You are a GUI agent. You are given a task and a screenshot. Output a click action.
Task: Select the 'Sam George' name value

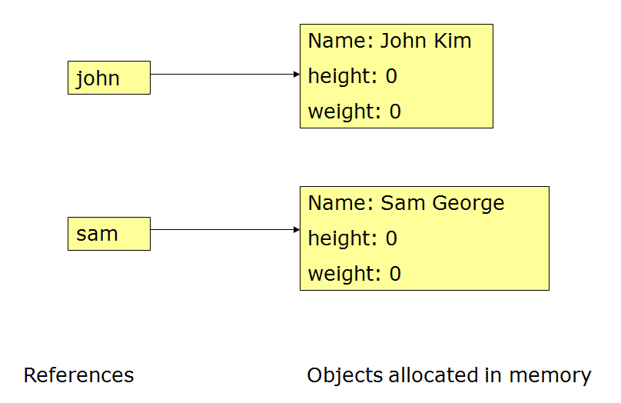tap(443, 203)
